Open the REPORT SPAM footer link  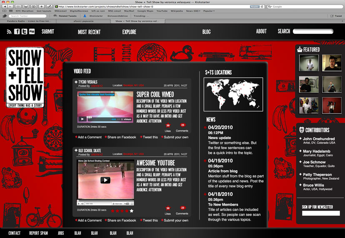tap(38, 233)
